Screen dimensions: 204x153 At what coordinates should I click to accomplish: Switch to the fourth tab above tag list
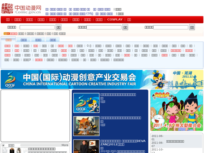tap(53, 40)
